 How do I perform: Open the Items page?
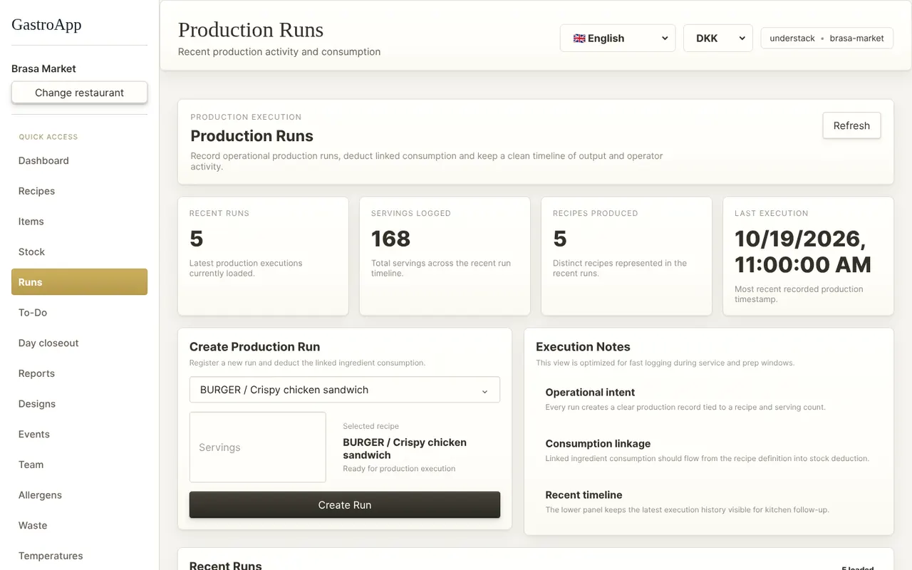point(79,222)
